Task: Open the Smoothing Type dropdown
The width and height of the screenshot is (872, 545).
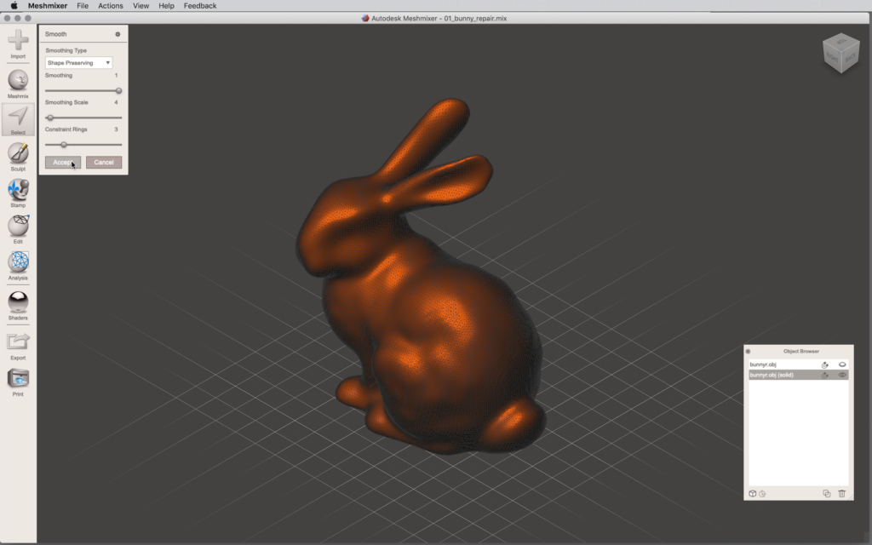Action: click(78, 63)
